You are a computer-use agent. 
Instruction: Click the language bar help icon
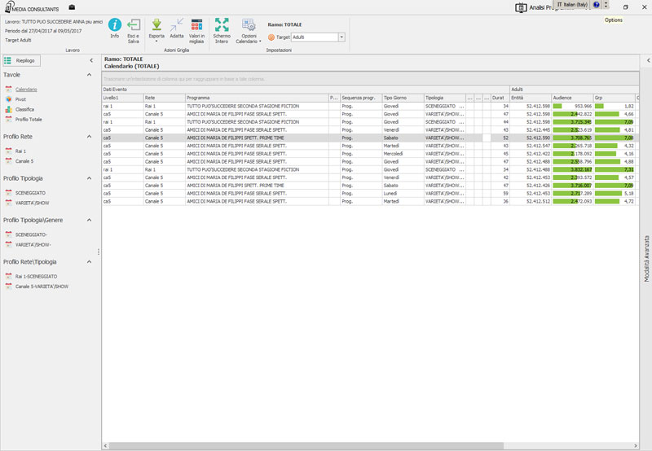click(597, 5)
